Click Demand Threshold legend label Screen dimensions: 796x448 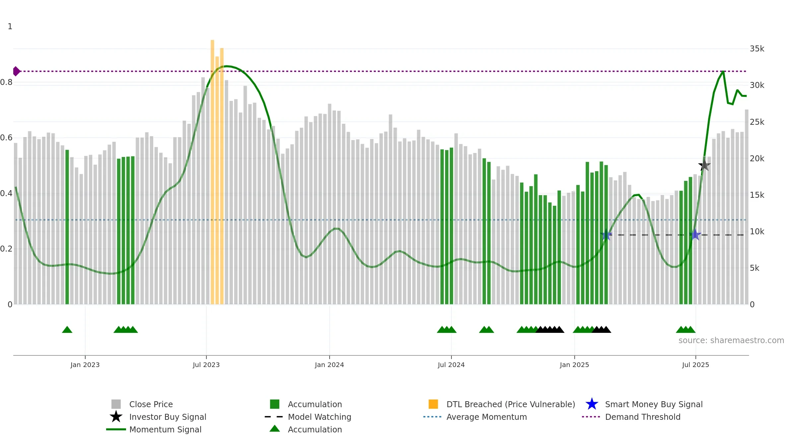coord(643,417)
